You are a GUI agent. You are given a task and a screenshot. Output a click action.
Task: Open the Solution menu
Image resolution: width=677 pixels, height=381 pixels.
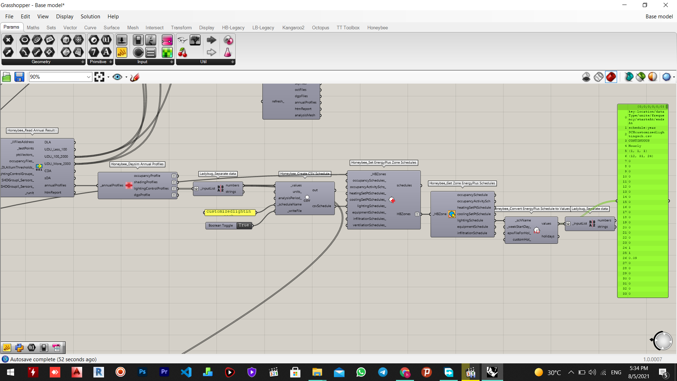(90, 17)
